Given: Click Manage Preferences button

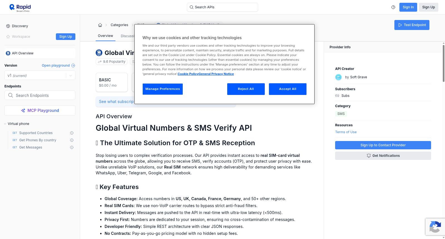Looking at the screenshot, I should coord(163,89).
